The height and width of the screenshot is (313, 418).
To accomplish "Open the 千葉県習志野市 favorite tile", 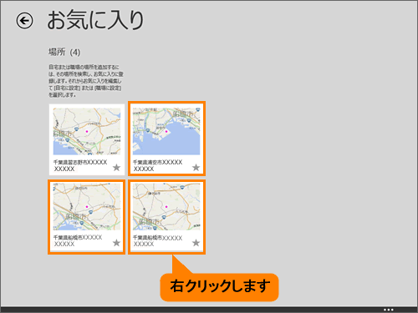I will pos(87,139).
